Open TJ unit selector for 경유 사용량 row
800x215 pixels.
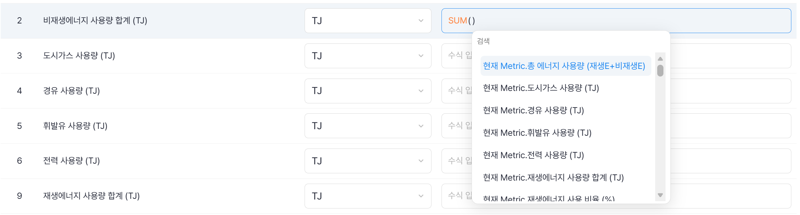point(368,91)
